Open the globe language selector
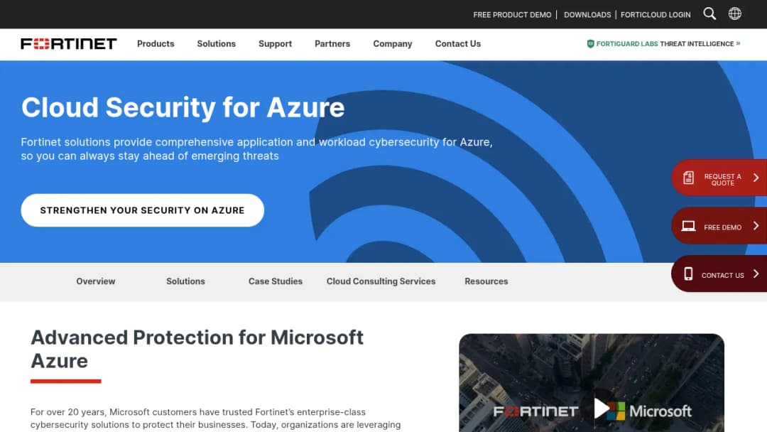 click(x=735, y=13)
